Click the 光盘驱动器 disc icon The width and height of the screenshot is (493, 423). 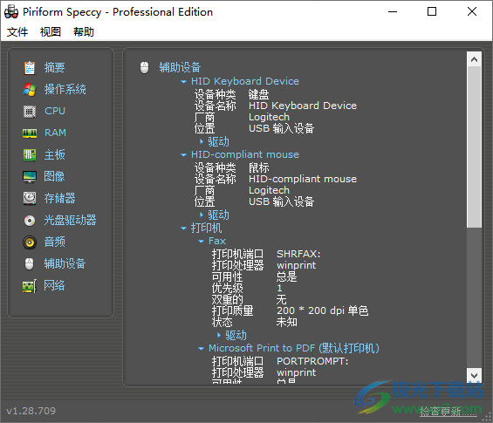(30, 221)
